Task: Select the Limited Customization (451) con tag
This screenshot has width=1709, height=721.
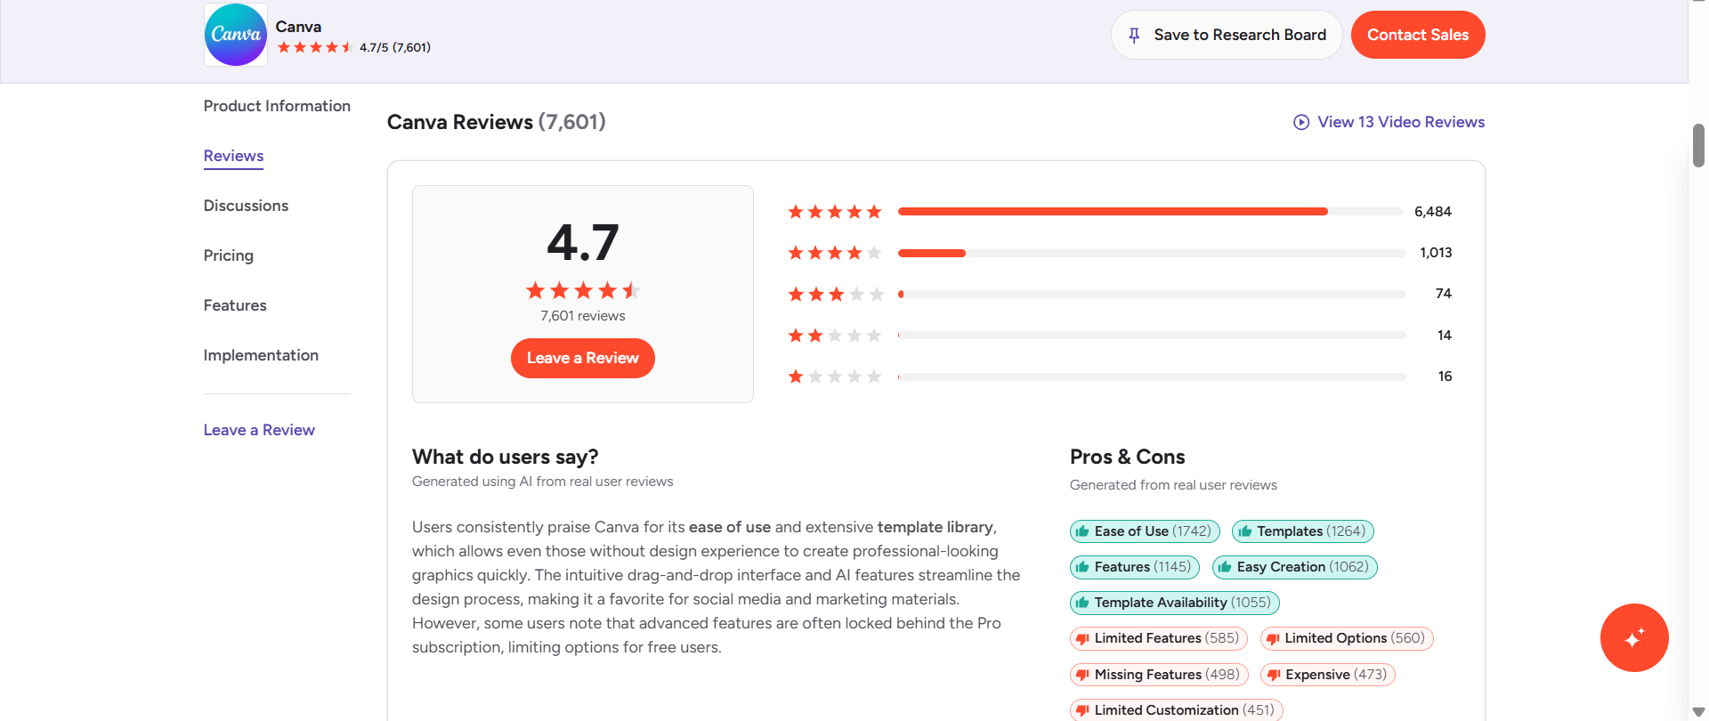Action: tap(1177, 710)
